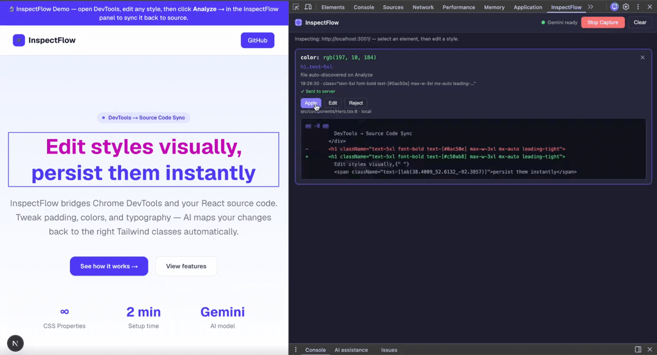Select the AI assistance drawer tab
This screenshot has height=355, width=657.
[351, 350]
